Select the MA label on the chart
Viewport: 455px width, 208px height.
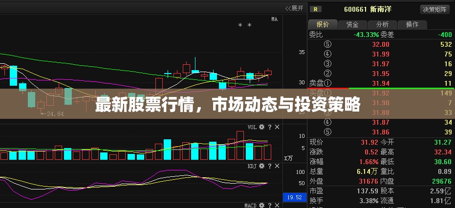[275, 19]
